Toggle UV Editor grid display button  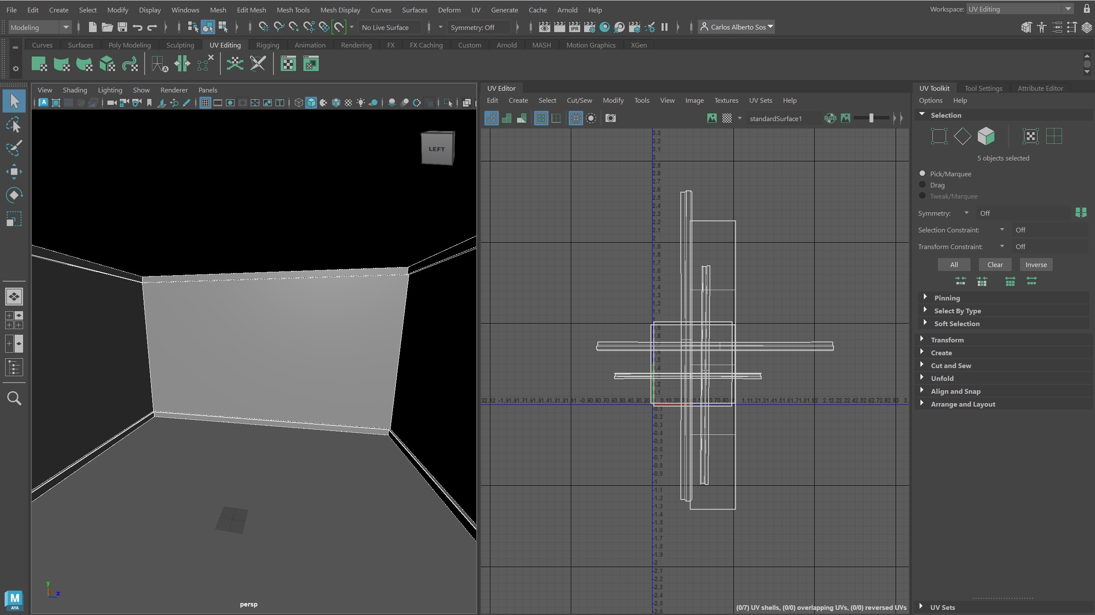pyautogui.click(x=576, y=118)
